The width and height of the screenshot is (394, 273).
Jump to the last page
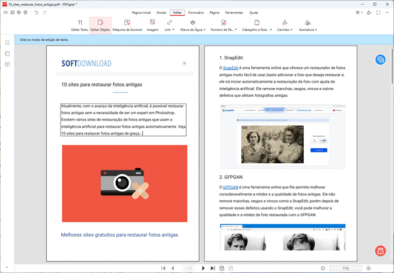tap(213, 268)
